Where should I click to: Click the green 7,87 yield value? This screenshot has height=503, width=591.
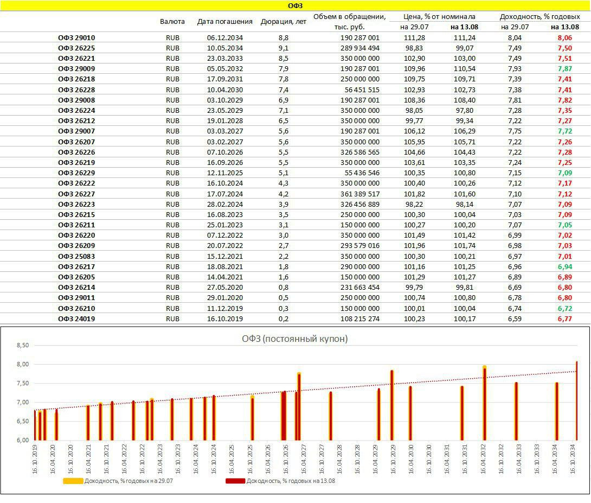click(x=564, y=69)
